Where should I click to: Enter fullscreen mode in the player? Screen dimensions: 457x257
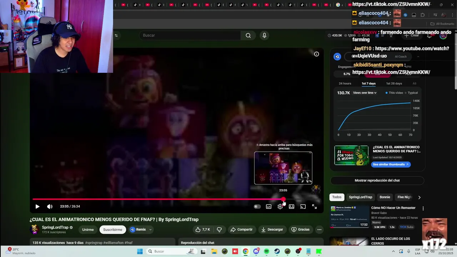tap(315, 207)
